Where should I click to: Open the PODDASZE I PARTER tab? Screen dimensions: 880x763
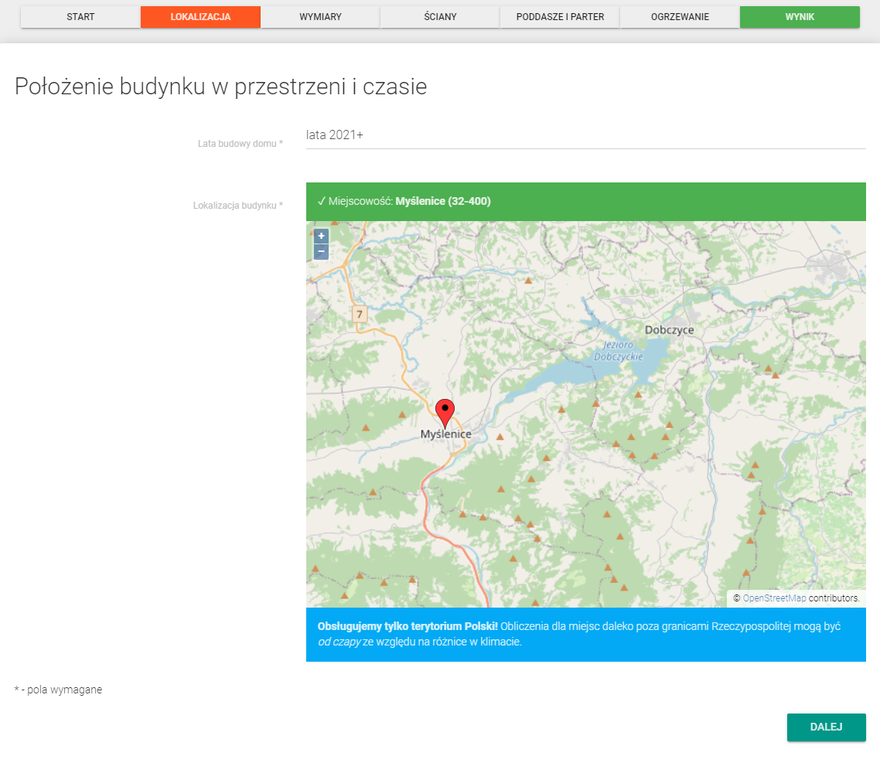(560, 17)
